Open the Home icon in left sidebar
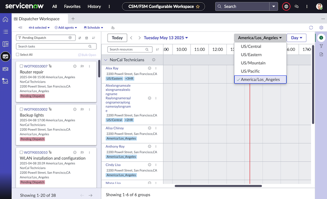Viewport: 327px width, 199px height. 5,19
